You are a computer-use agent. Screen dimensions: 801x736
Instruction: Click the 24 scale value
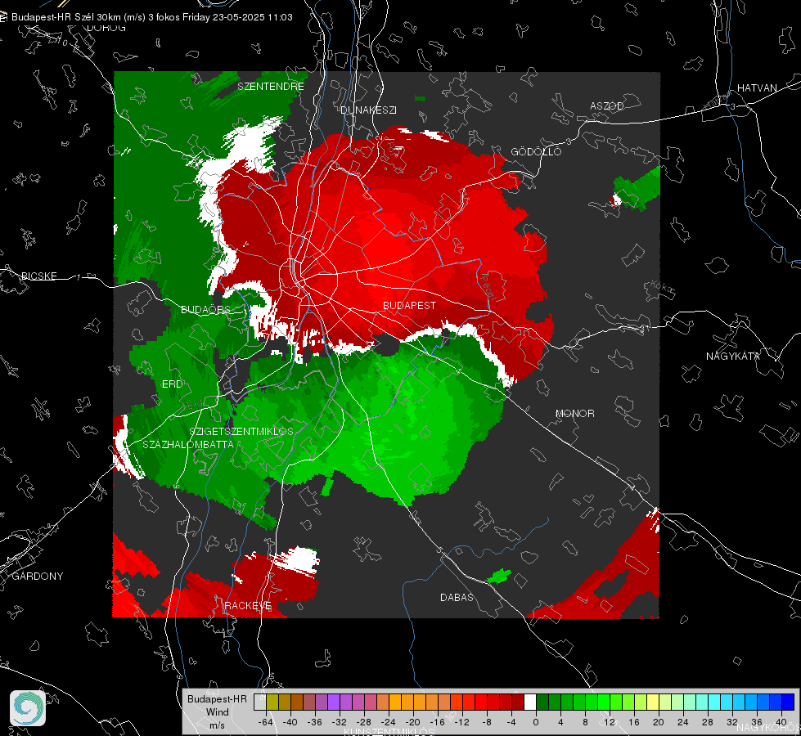[x=683, y=722]
